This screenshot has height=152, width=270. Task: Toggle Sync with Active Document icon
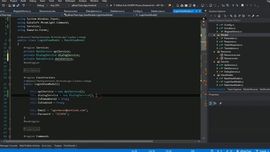click(231, 16)
